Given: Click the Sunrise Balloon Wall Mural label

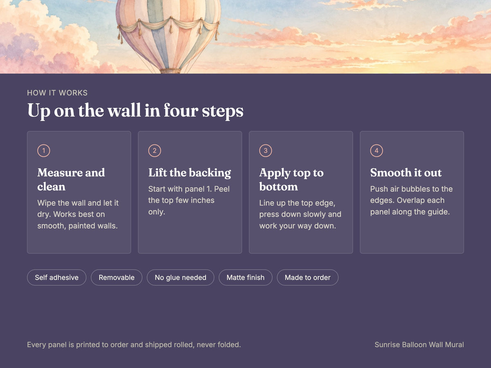Looking at the screenshot, I should tap(419, 345).
